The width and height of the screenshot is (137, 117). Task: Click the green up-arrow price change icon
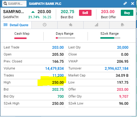pyautogui.click(x=33, y=12)
